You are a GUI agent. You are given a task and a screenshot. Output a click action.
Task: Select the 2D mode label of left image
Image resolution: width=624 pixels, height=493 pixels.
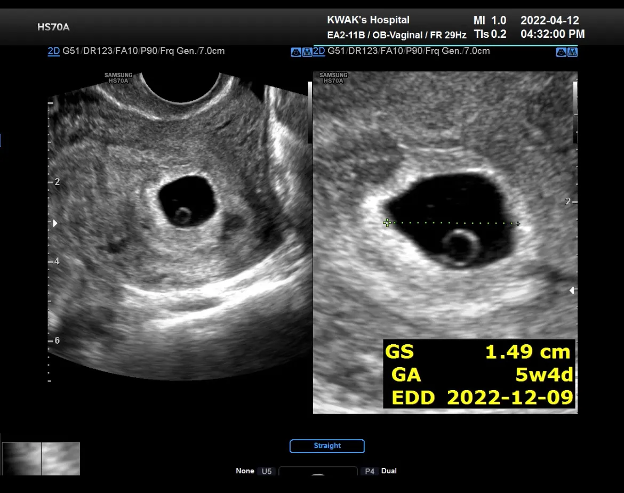point(54,51)
